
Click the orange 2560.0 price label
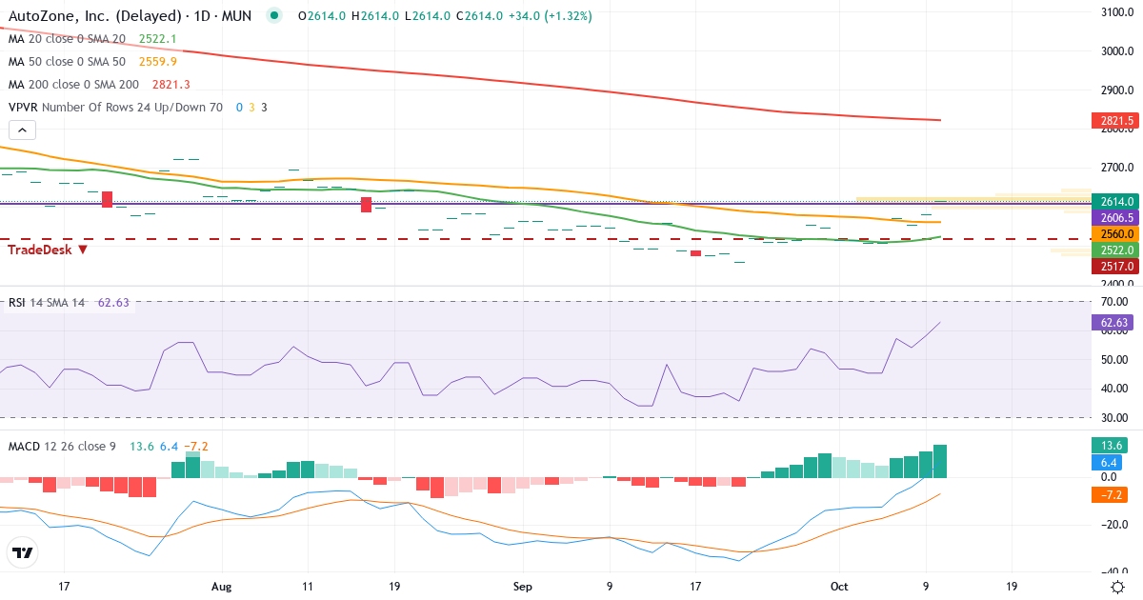tap(1115, 233)
